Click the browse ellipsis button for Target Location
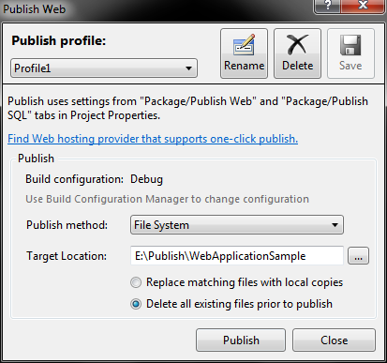Viewport: 387px width, 363px height. (358, 256)
